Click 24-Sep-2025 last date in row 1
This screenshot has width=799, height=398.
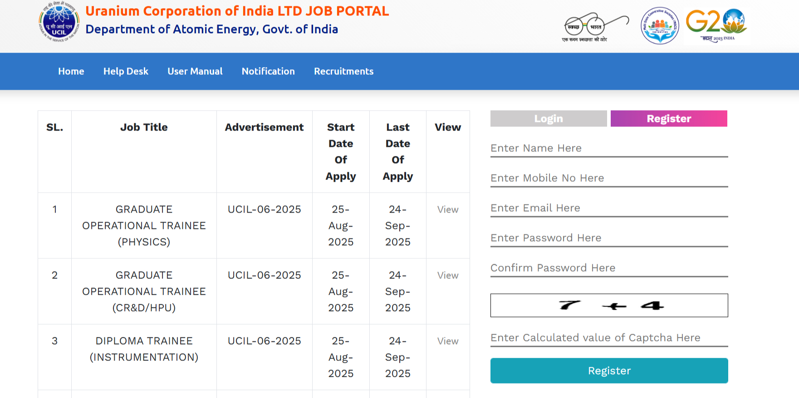[398, 226]
